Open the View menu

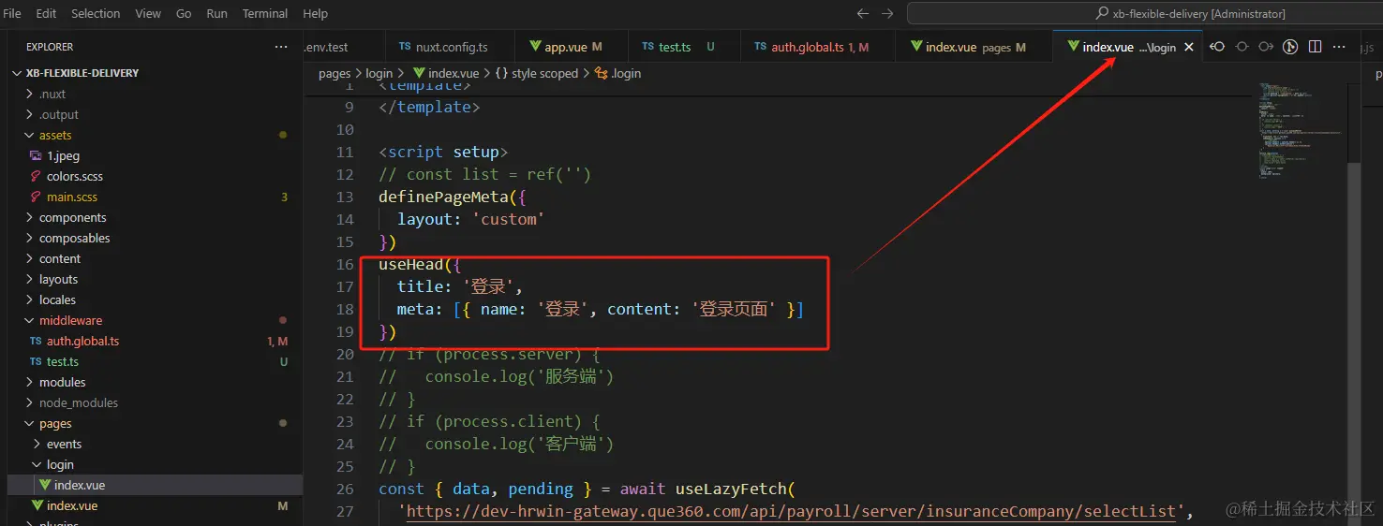(x=148, y=14)
